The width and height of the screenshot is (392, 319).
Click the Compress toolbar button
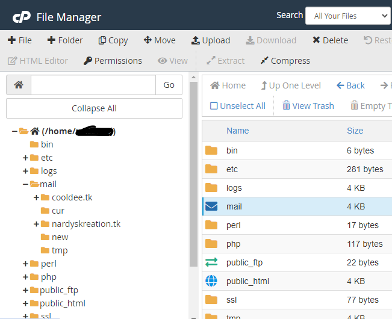click(285, 61)
